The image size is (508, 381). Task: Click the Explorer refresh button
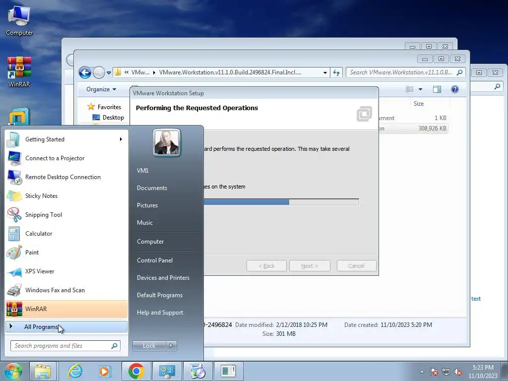(336, 72)
